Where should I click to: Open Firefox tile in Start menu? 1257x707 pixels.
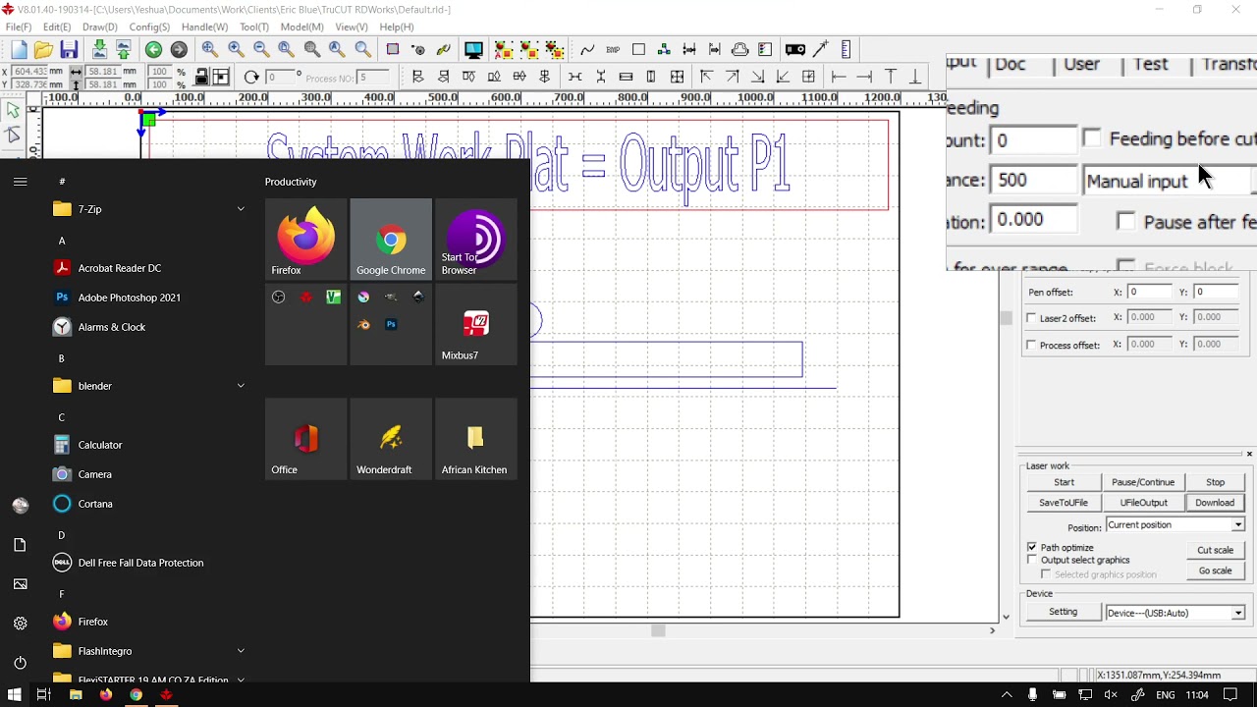pyautogui.click(x=305, y=240)
